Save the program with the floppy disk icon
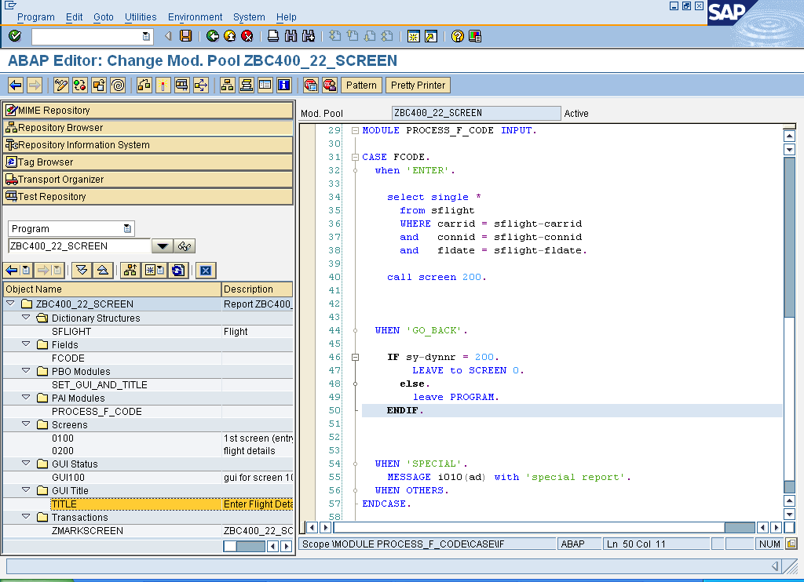 pos(185,36)
